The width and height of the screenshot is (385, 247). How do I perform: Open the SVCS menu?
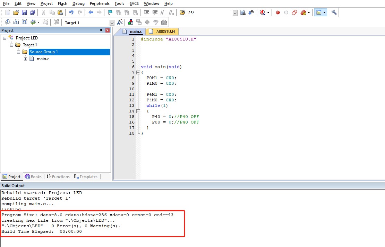tap(134, 3)
